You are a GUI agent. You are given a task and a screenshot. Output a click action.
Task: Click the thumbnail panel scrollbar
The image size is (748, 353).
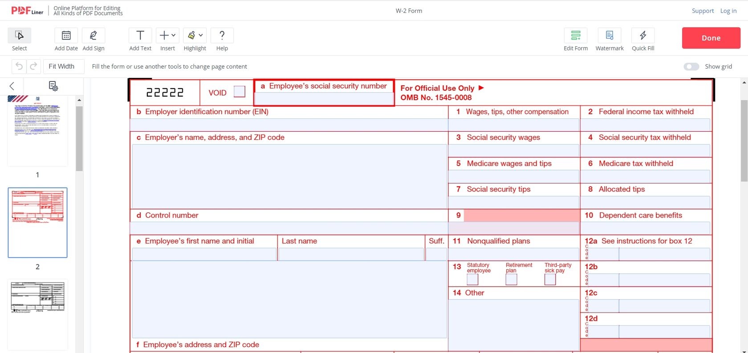pos(79,138)
